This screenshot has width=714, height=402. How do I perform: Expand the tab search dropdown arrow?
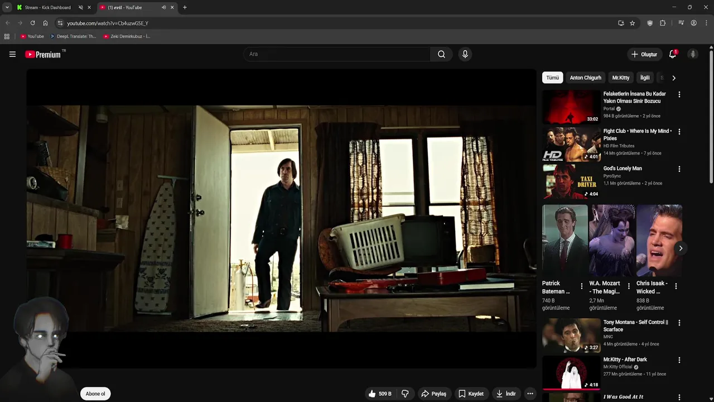coord(7,7)
